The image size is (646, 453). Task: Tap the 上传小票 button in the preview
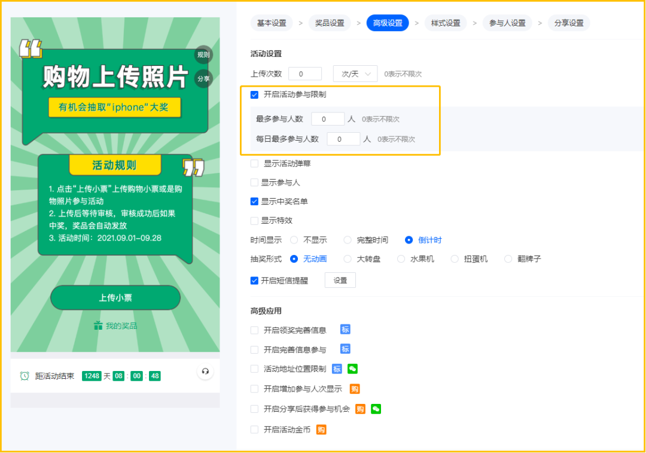pos(115,297)
